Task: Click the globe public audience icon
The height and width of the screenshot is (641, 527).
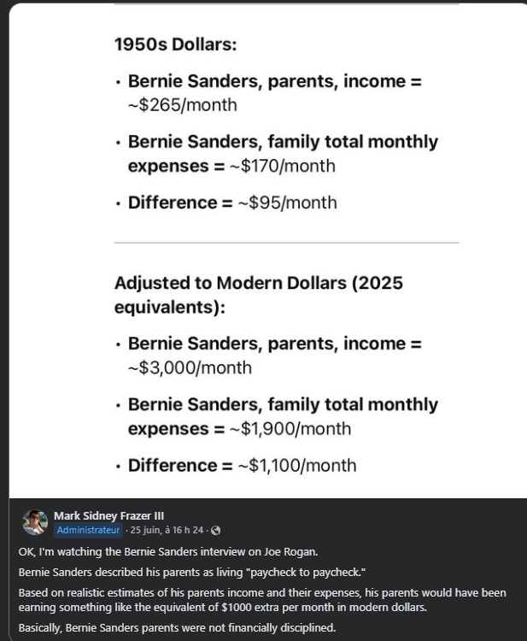Action: (216, 530)
